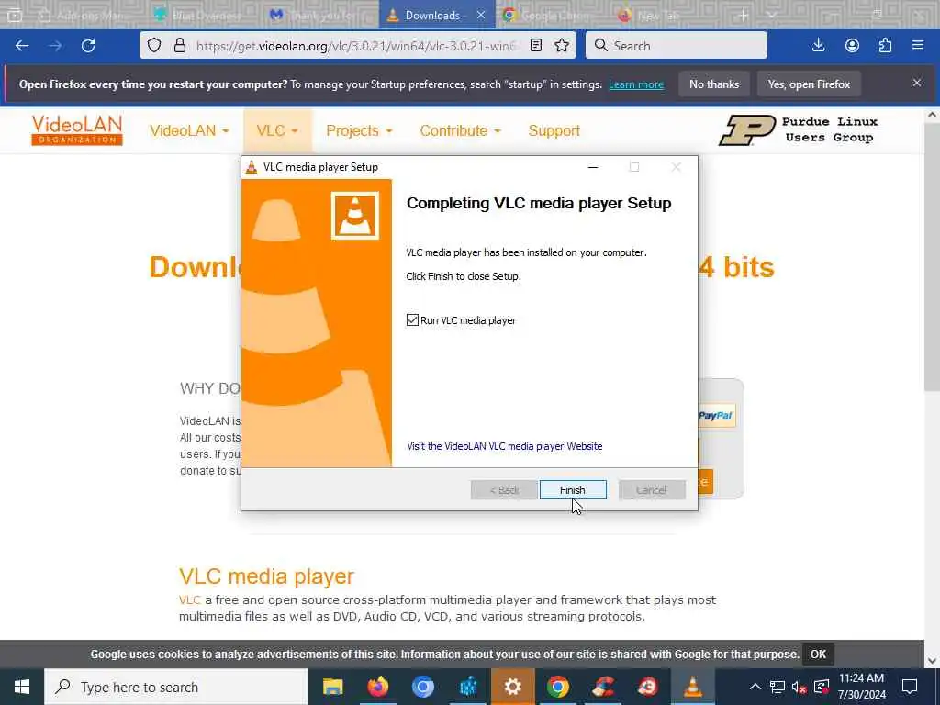Open the Firefox downloads panel
Viewport: 940px width, 705px height.
click(818, 46)
